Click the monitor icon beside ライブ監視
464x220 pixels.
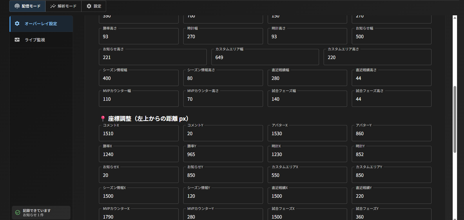[x=17, y=40]
